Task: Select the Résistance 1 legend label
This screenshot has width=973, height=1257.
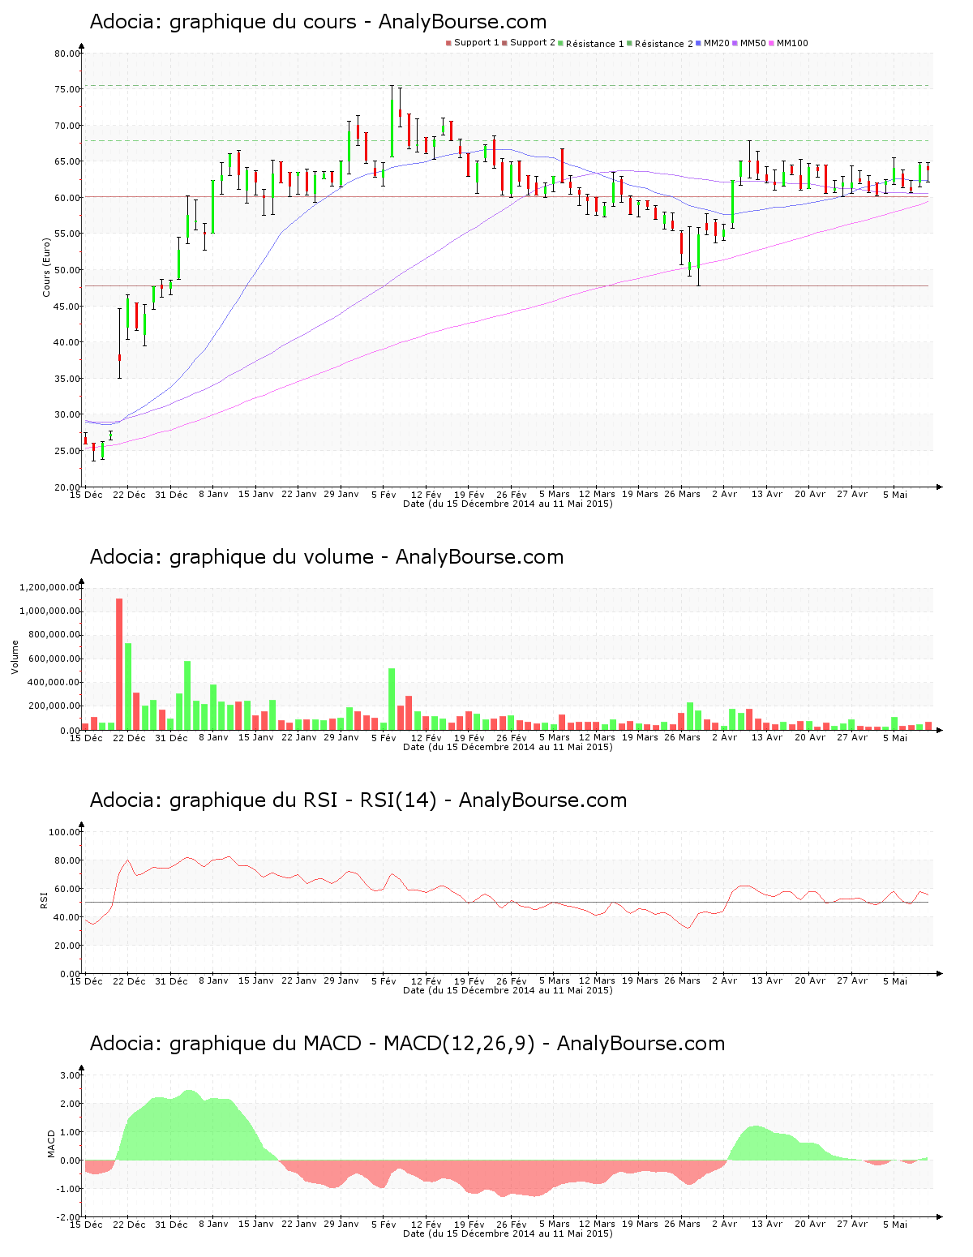Action: [x=595, y=44]
